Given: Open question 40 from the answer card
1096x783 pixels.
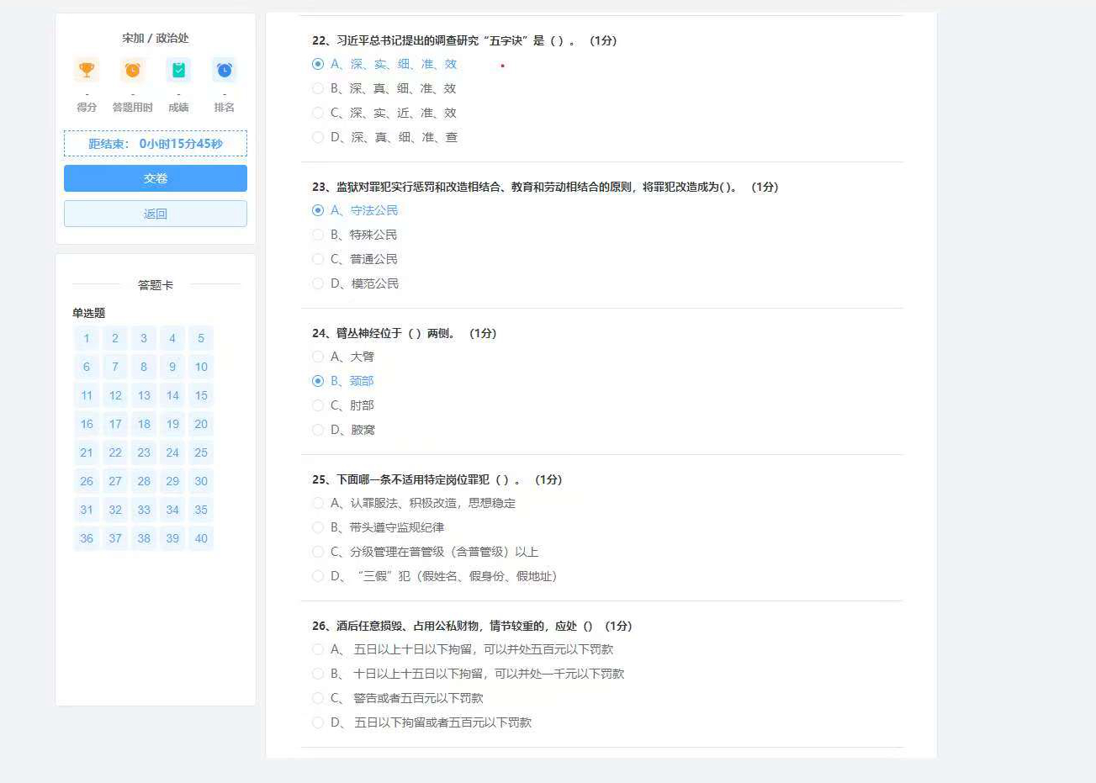Looking at the screenshot, I should [201, 538].
